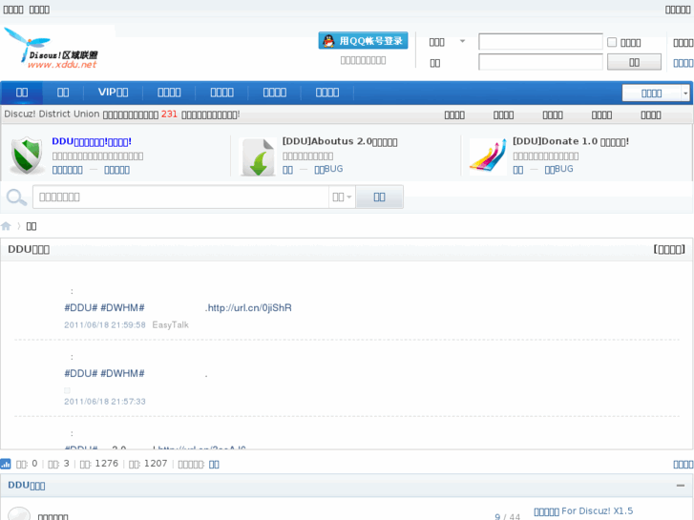Click the blue search submit button

(x=379, y=197)
